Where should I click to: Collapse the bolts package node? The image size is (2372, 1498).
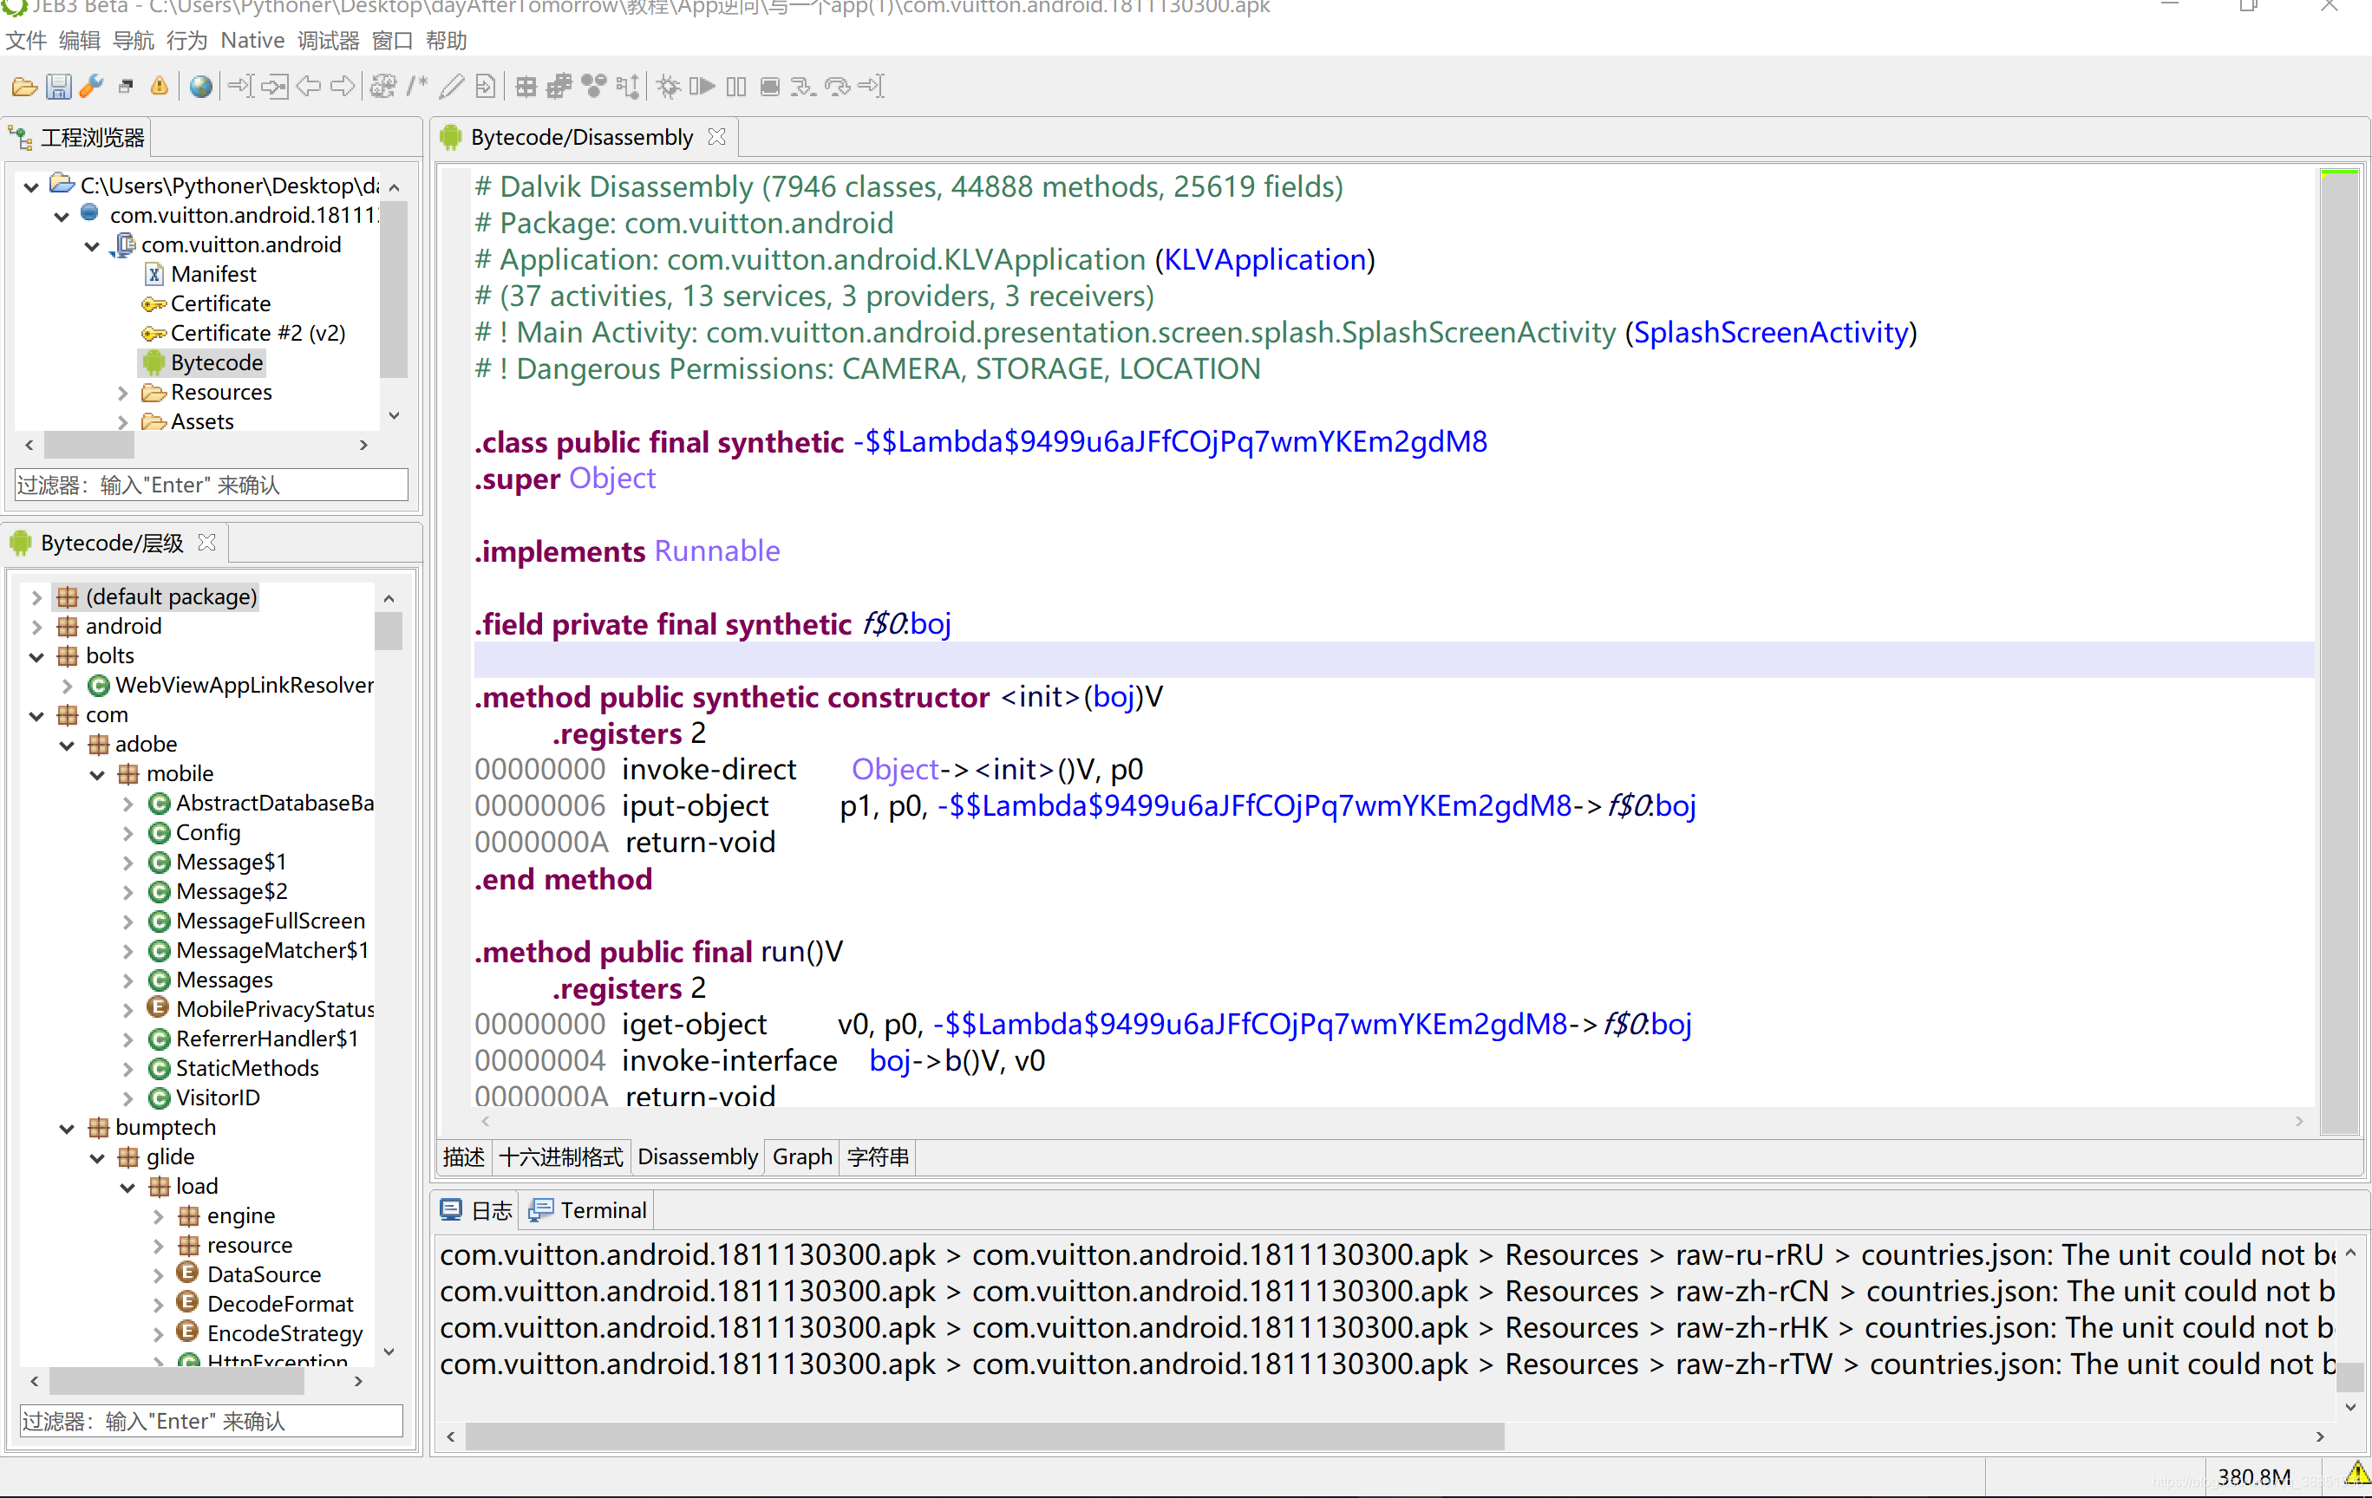click(x=36, y=656)
